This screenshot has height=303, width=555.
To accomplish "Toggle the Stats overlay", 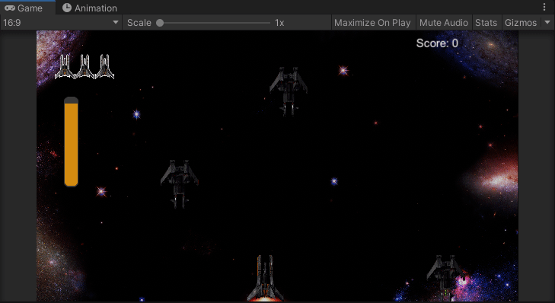I will [486, 23].
